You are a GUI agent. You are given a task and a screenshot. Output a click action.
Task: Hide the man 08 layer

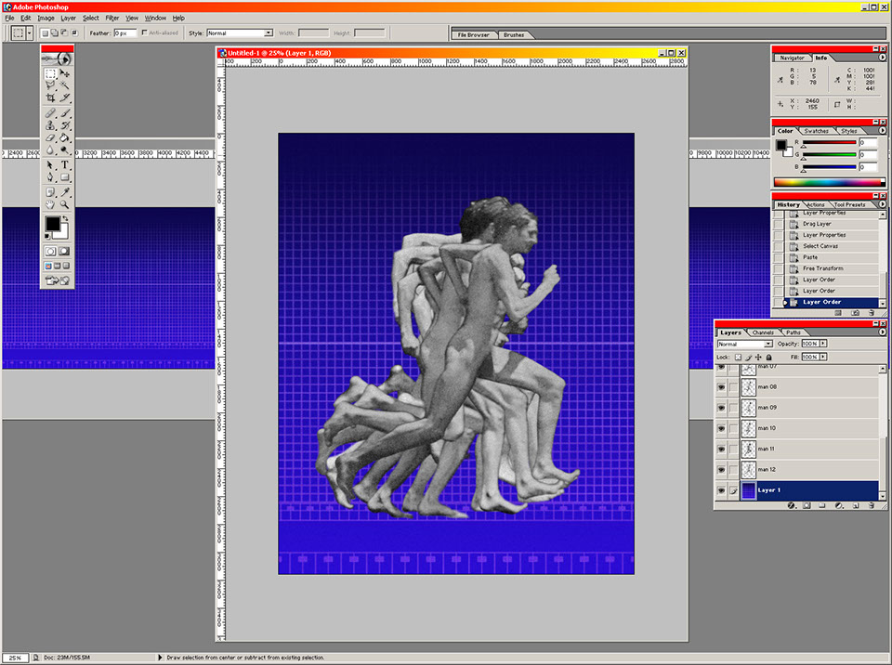point(721,386)
